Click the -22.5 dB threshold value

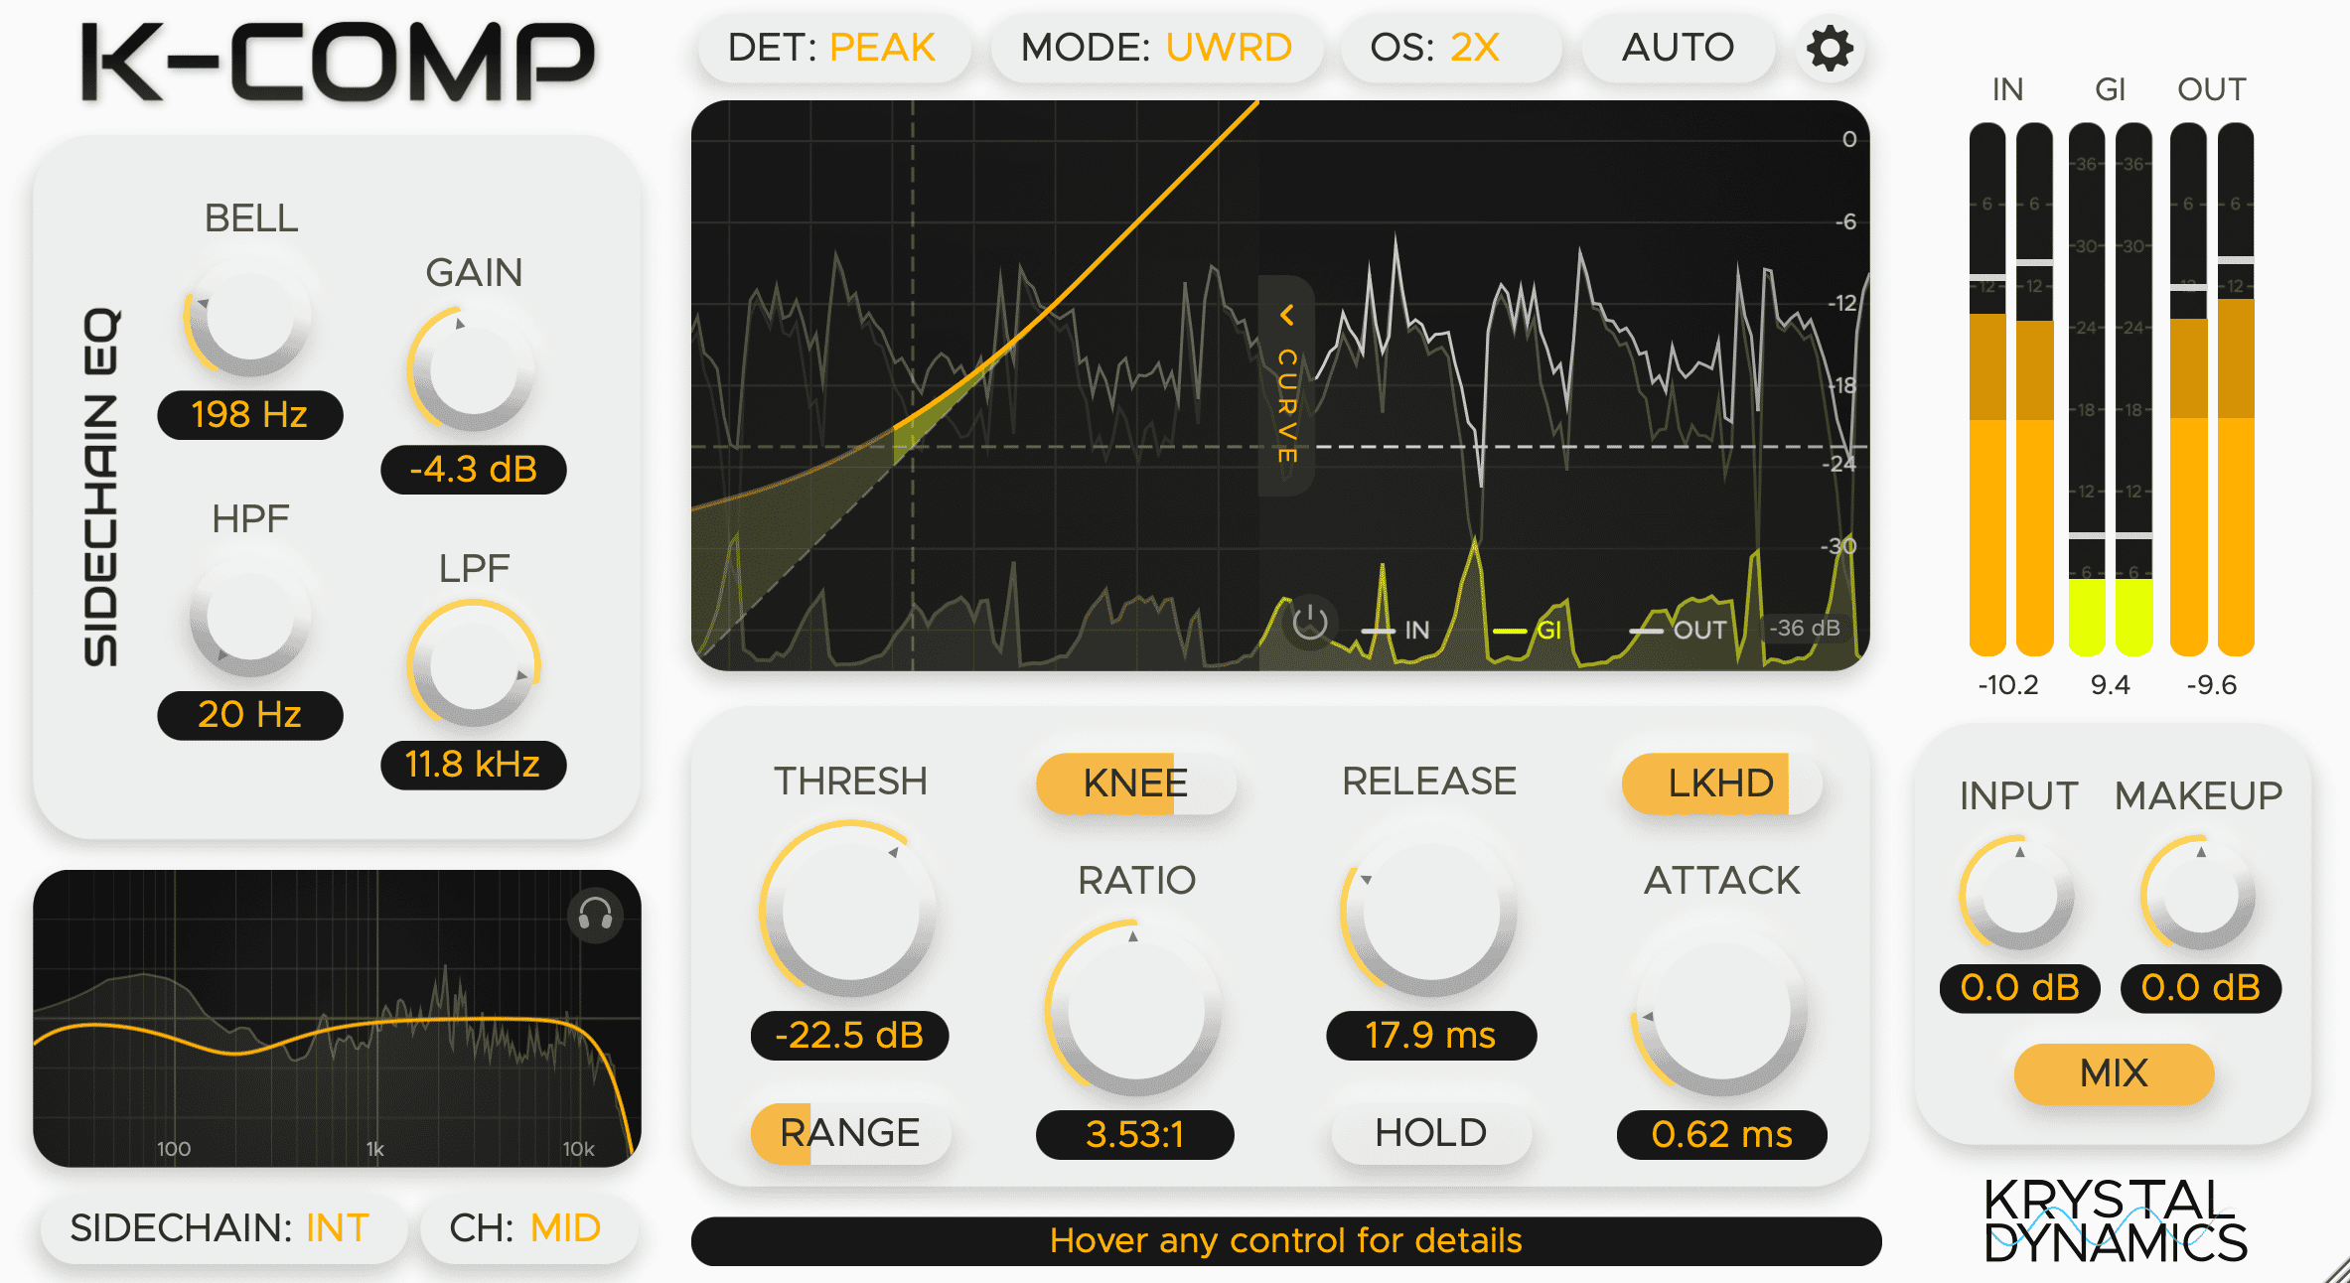point(850,1036)
